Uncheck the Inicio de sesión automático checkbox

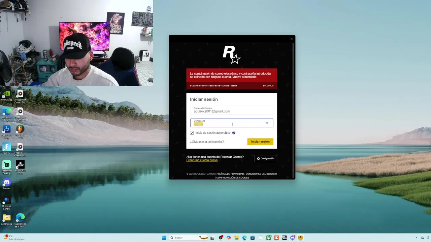192,133
